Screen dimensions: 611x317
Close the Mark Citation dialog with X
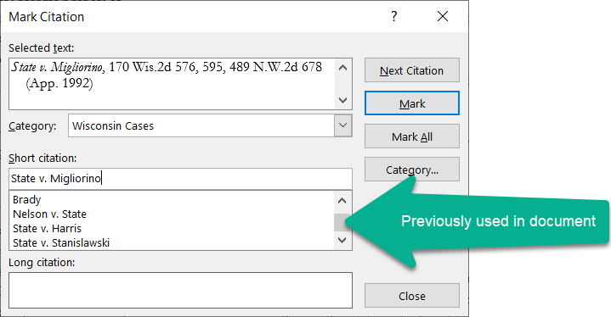point(443,16)
